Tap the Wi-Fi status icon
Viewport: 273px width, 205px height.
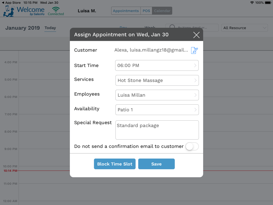[252, 3]
